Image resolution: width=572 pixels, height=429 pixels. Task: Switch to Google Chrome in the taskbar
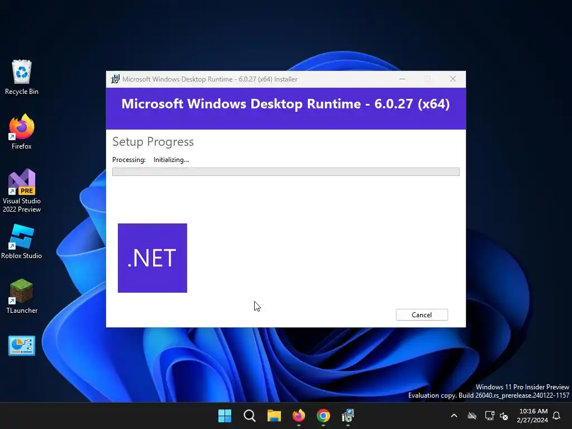click(x=323, y=416)
